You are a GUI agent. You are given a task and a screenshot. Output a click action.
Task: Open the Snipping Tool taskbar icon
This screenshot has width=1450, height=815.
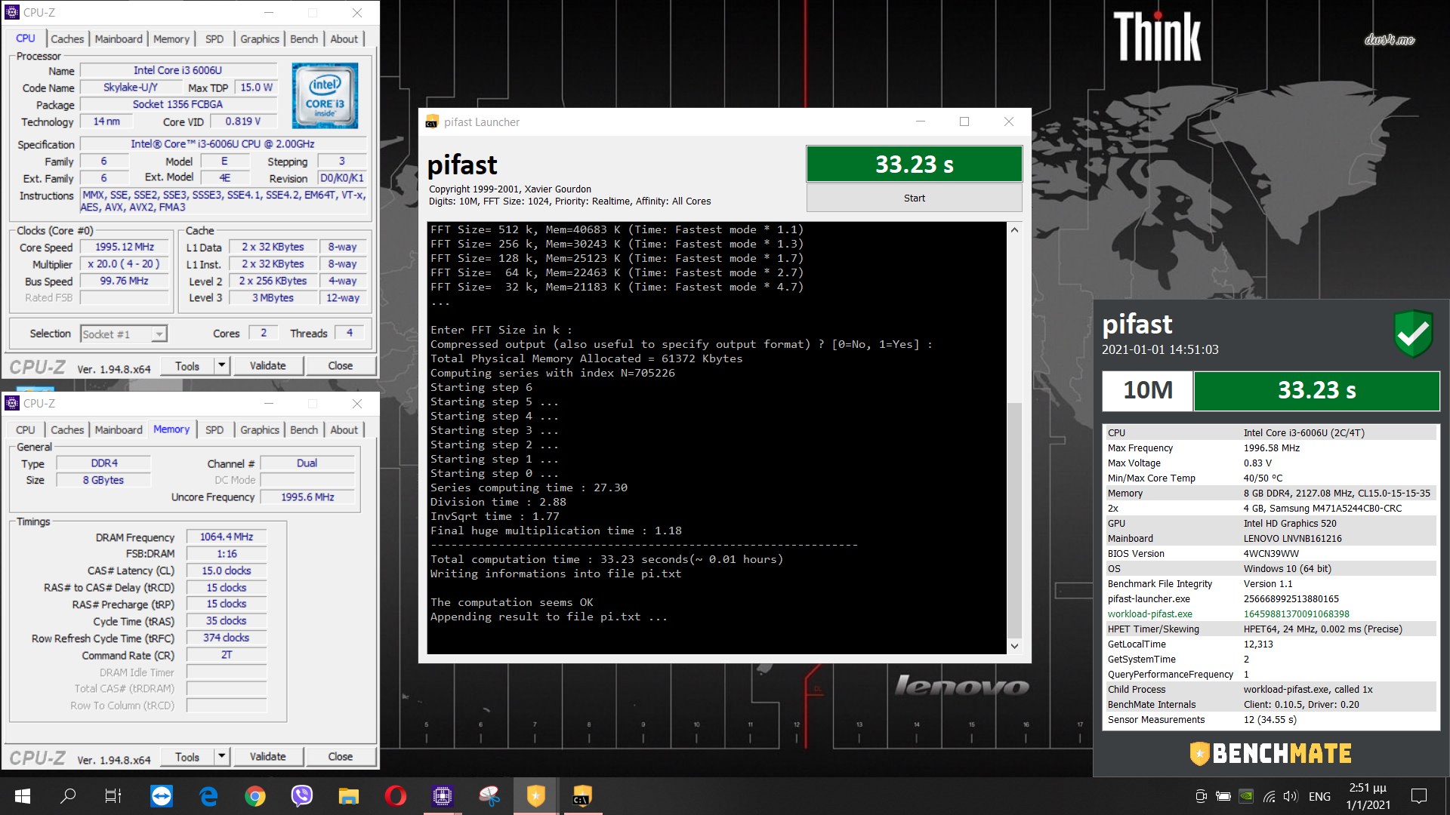(489, 796)
